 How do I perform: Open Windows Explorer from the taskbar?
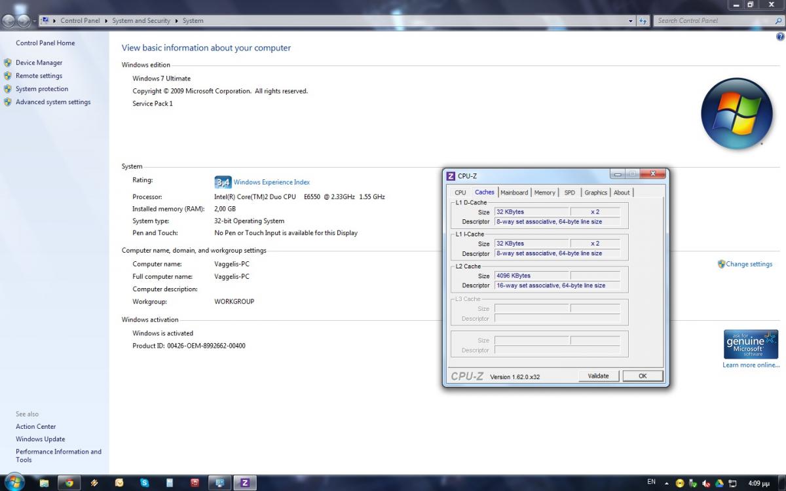[44, 483]
